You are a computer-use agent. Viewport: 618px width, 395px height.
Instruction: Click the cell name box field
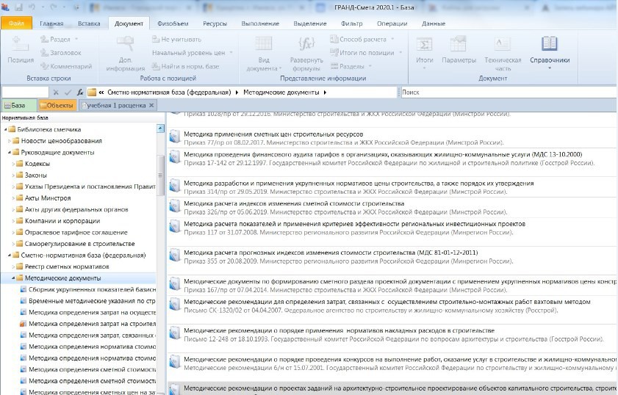point(25,93)
